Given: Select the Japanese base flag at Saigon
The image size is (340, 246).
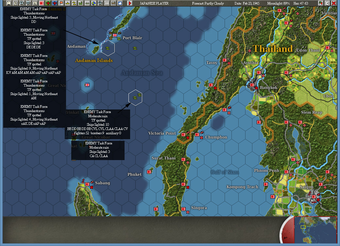Looking at the screenshot, I should [314, 197].
